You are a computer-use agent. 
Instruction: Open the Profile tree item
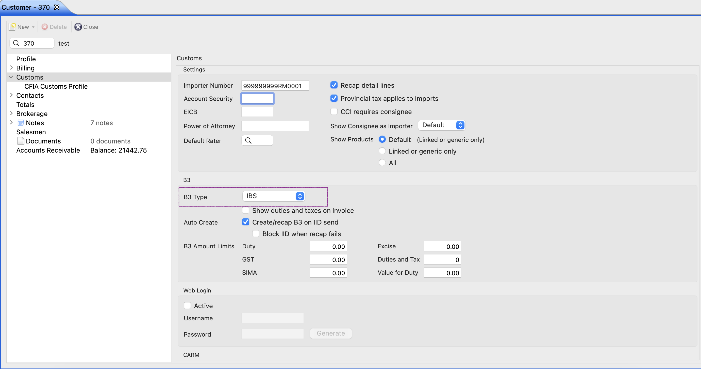tap(26, 59)
